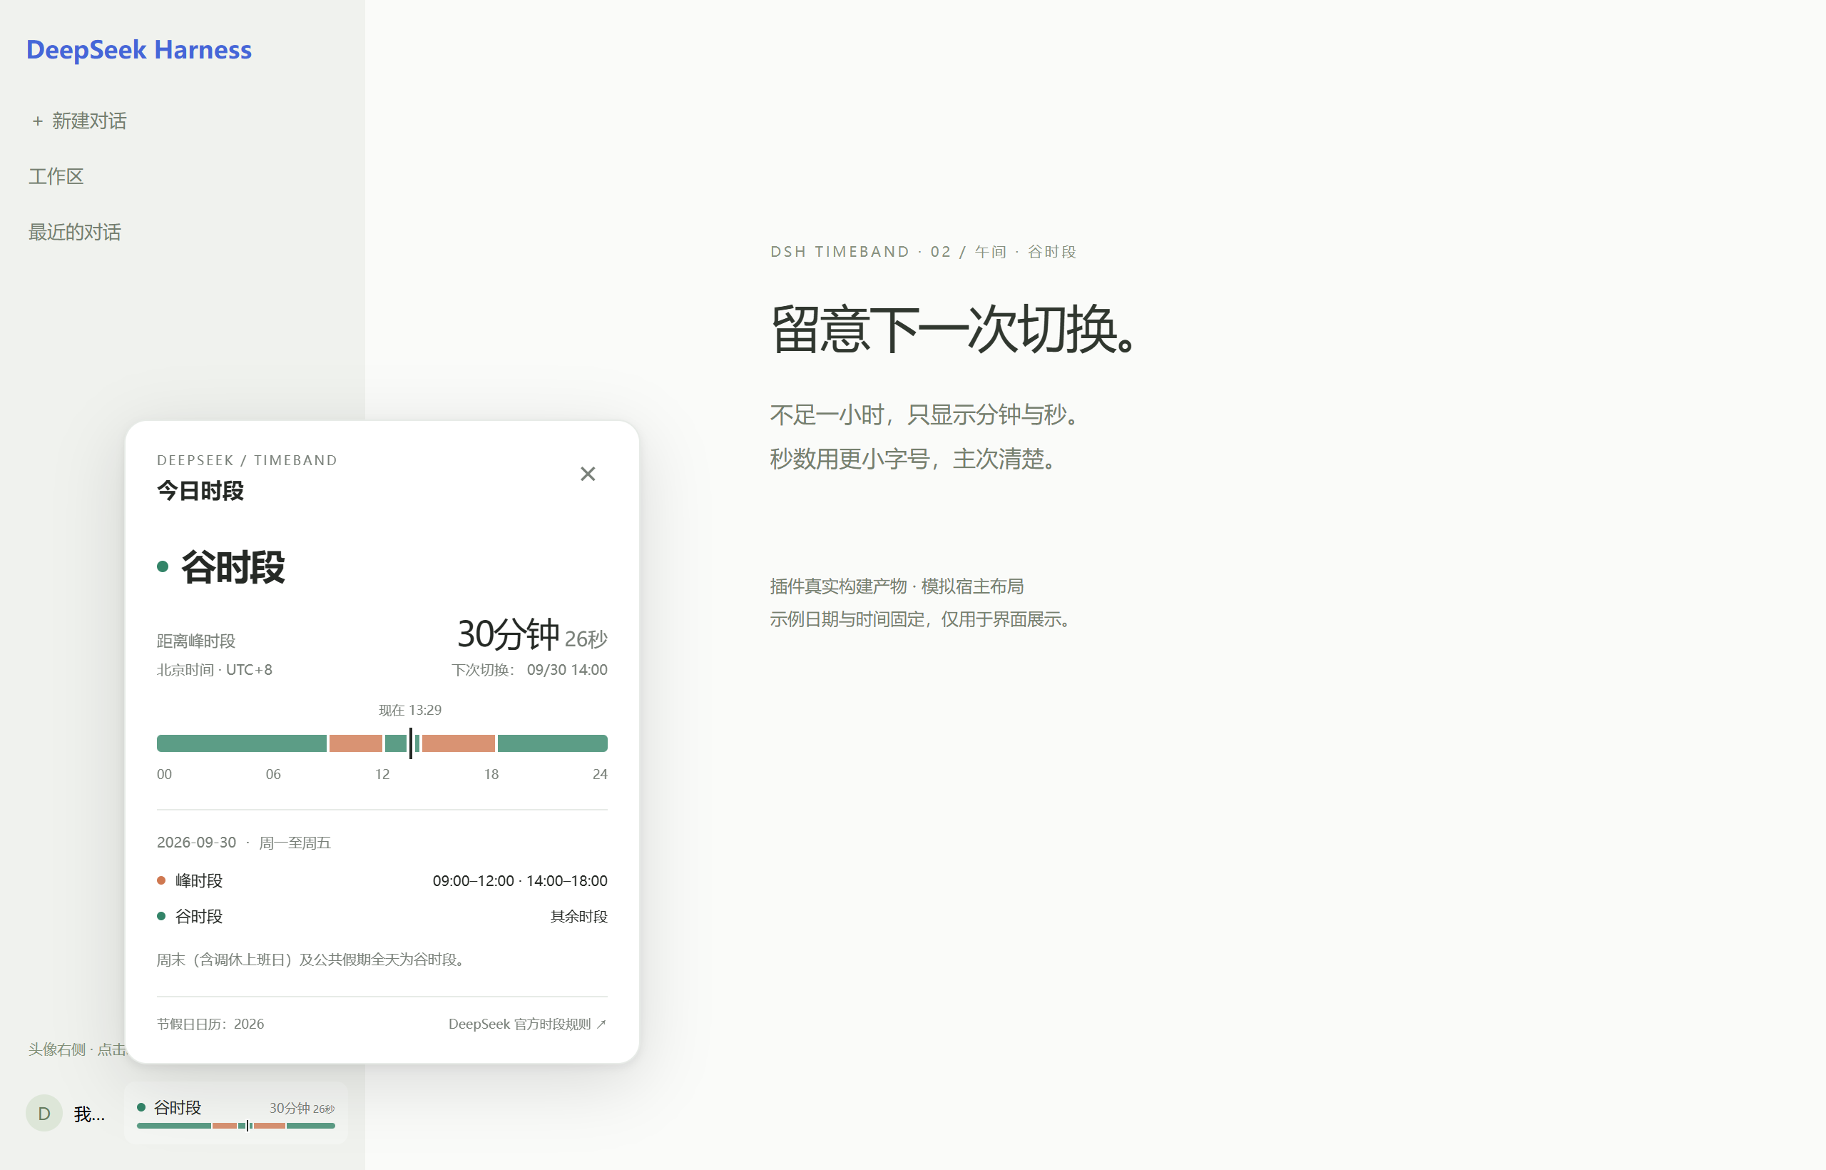Click the 我... username next to avatar
This screenshot has width=1826, height=1170.
click(x=90, y=1114)
